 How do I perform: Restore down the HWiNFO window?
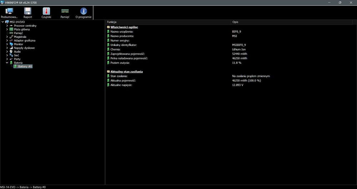pos(340,2)
